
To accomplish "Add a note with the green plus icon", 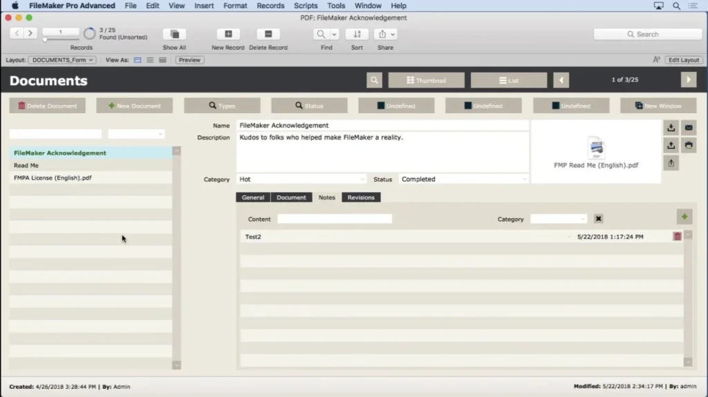I will (x=684, y=217).
